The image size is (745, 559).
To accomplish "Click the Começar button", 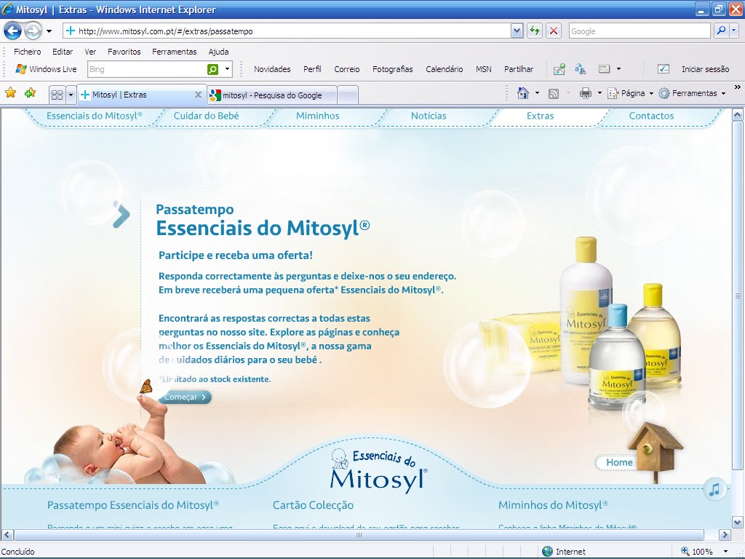I will 186,397.
